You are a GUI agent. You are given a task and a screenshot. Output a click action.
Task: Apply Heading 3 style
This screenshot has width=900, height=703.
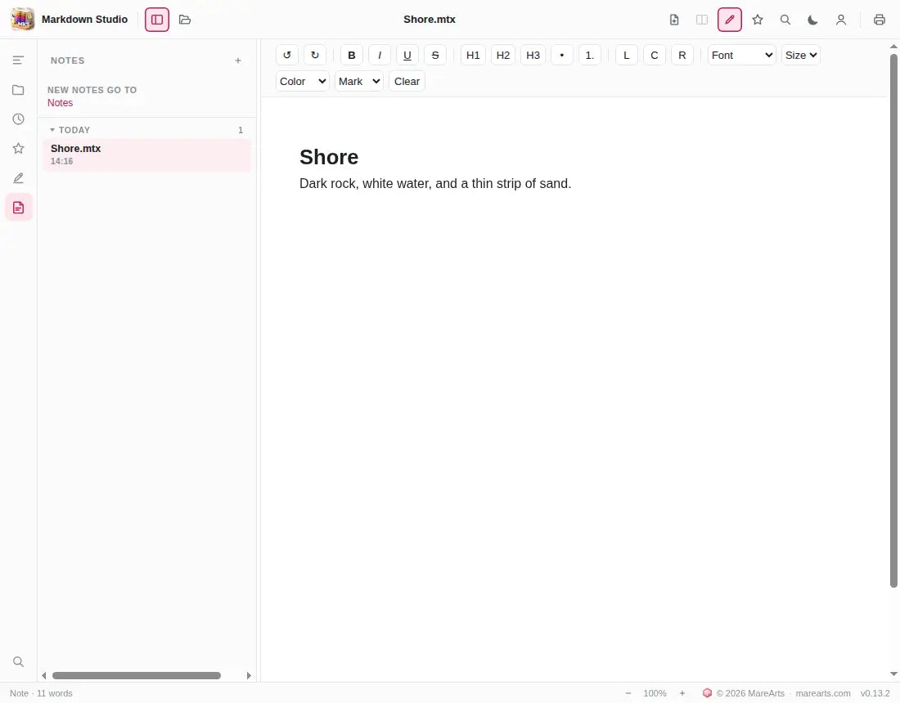(x=533, y=55)
